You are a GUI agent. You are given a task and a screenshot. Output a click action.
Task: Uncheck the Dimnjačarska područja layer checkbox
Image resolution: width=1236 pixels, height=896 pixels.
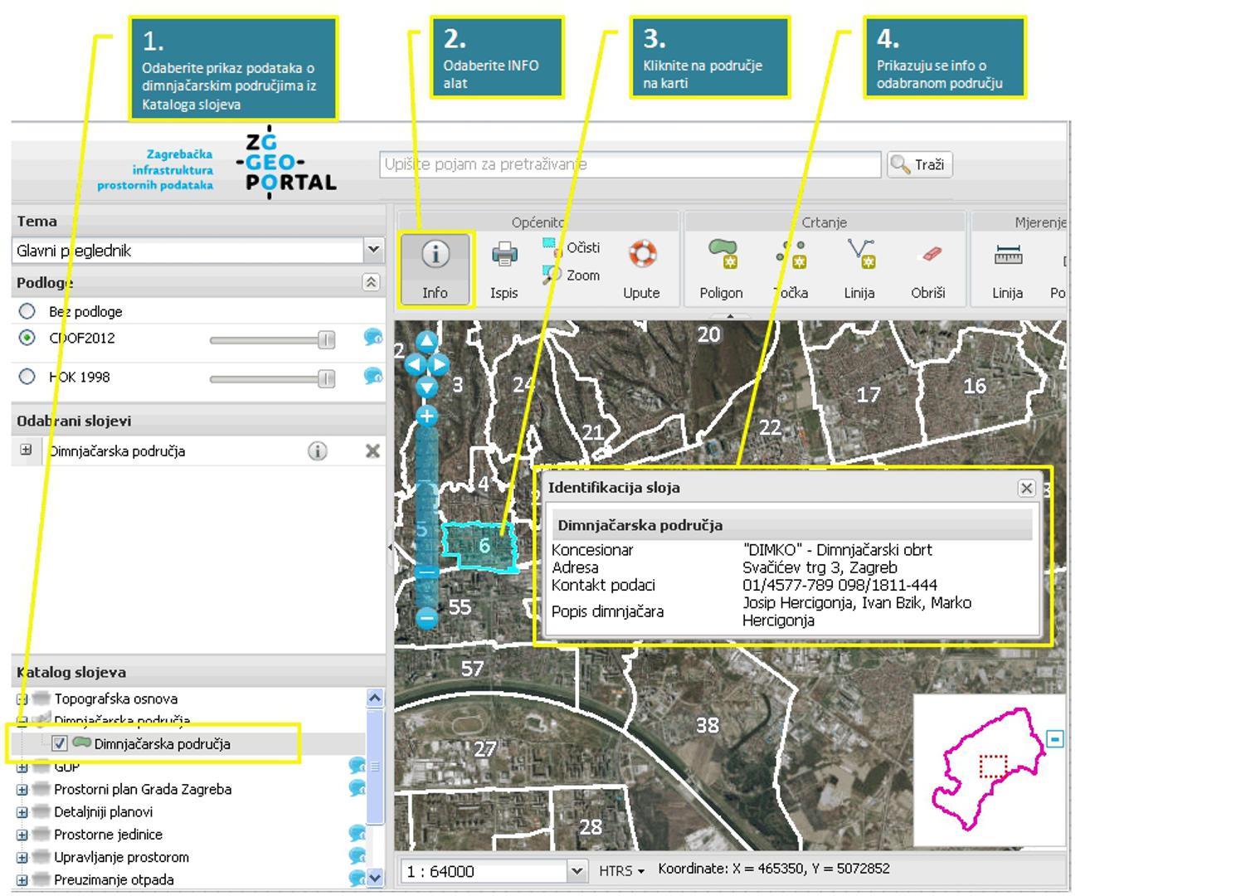[x=60, y=743]
